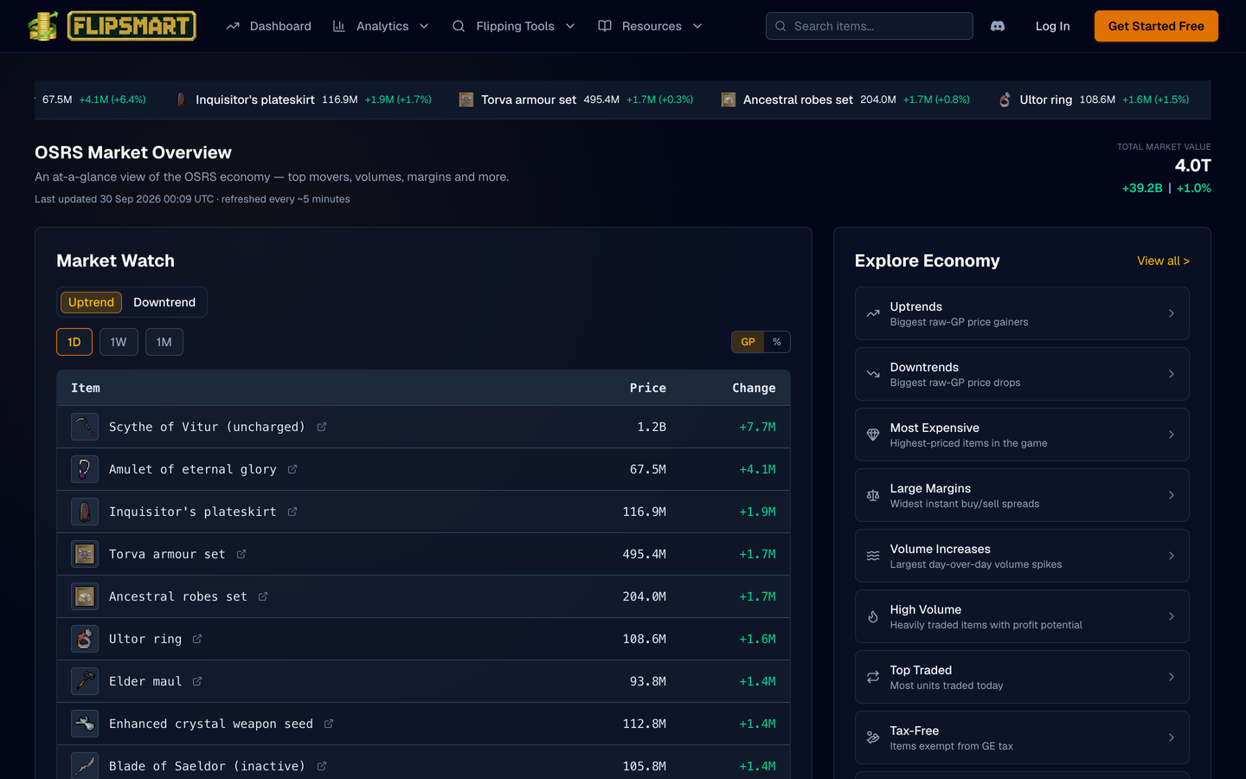Select the 1M timeframe

pyautogui.click(x=164, y=342)
